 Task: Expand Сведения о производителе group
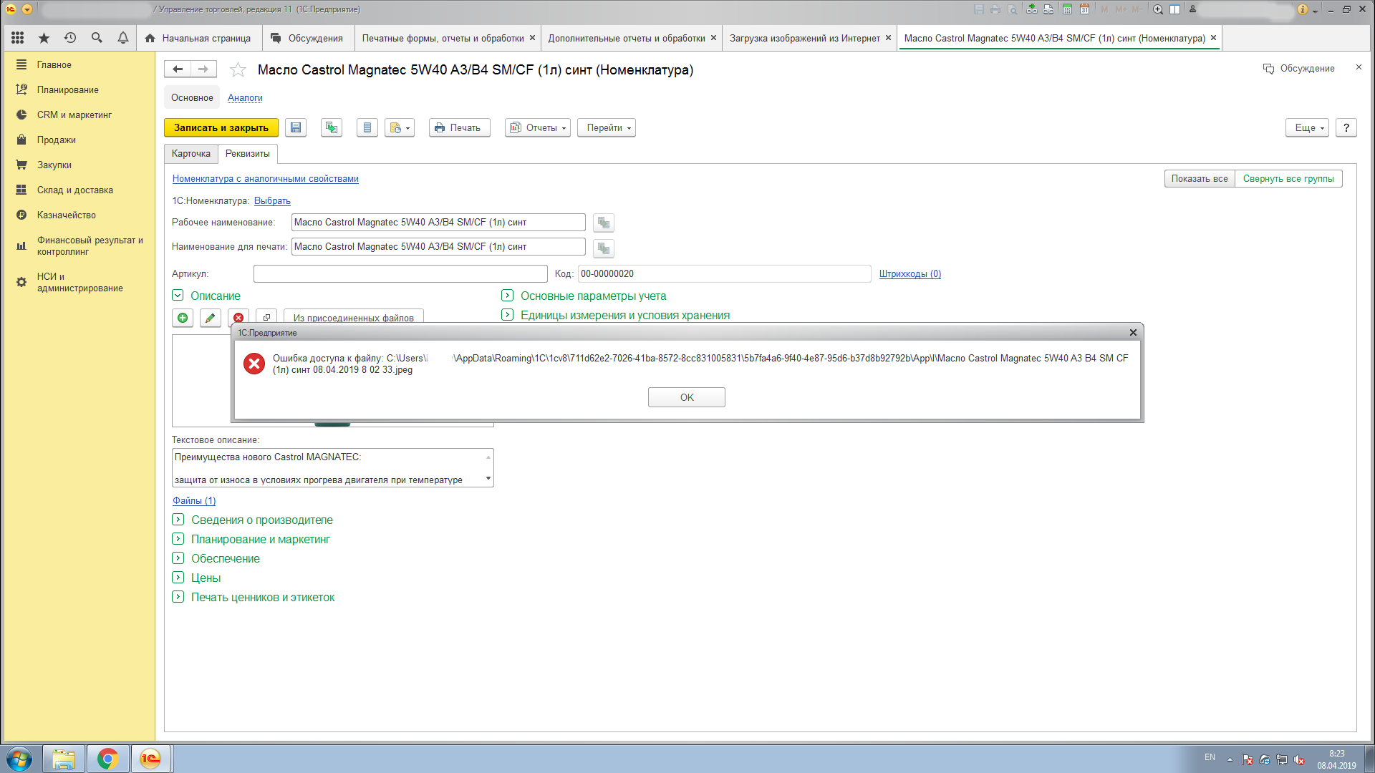178,520
